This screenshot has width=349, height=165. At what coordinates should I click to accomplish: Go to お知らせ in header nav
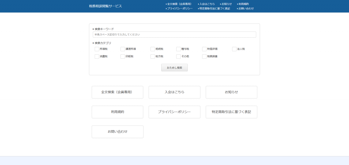point(226,4)
